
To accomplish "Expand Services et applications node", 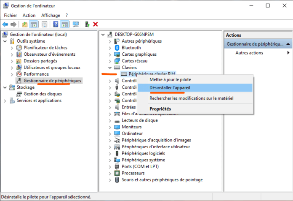I will [x=5, y=100].
